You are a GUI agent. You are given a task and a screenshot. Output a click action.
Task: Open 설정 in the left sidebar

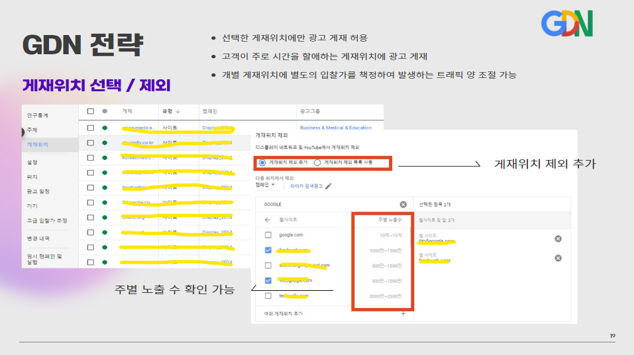[32, 162]
